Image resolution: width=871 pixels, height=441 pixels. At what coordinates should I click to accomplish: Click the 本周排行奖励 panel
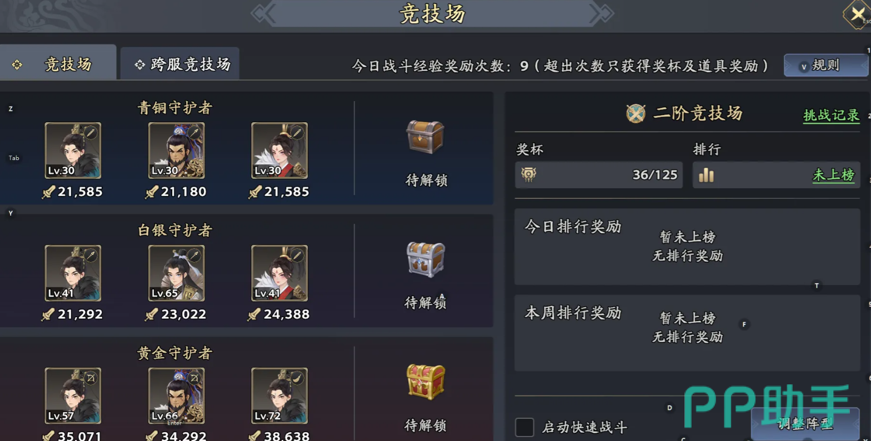(687, 333)
